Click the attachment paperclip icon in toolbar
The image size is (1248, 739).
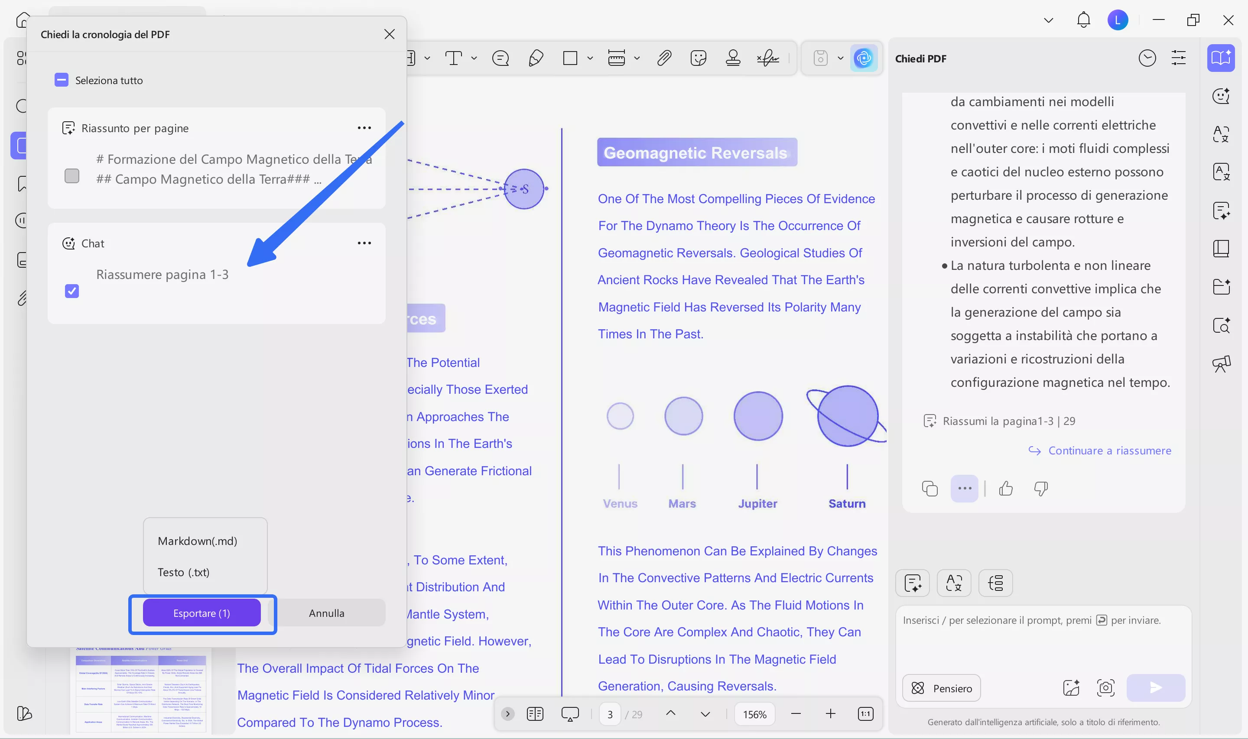(x=664, y=58)
